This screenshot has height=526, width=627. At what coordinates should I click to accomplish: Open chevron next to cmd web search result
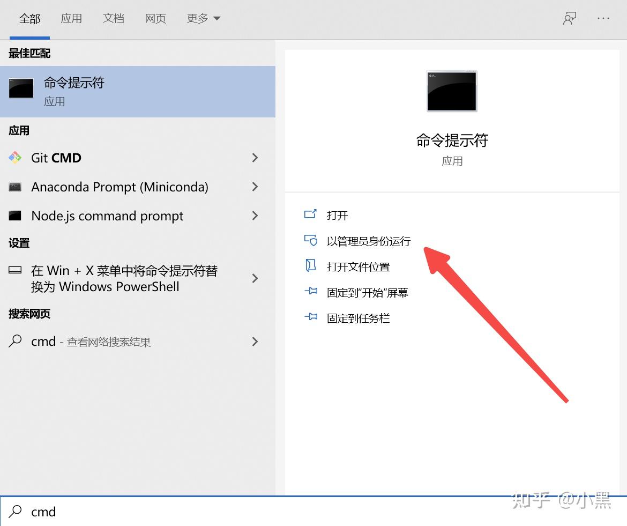click(255, 342)
